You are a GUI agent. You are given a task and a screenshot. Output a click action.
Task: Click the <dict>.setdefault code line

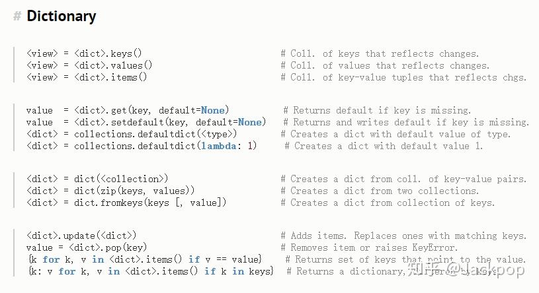(x=145, y=122)
